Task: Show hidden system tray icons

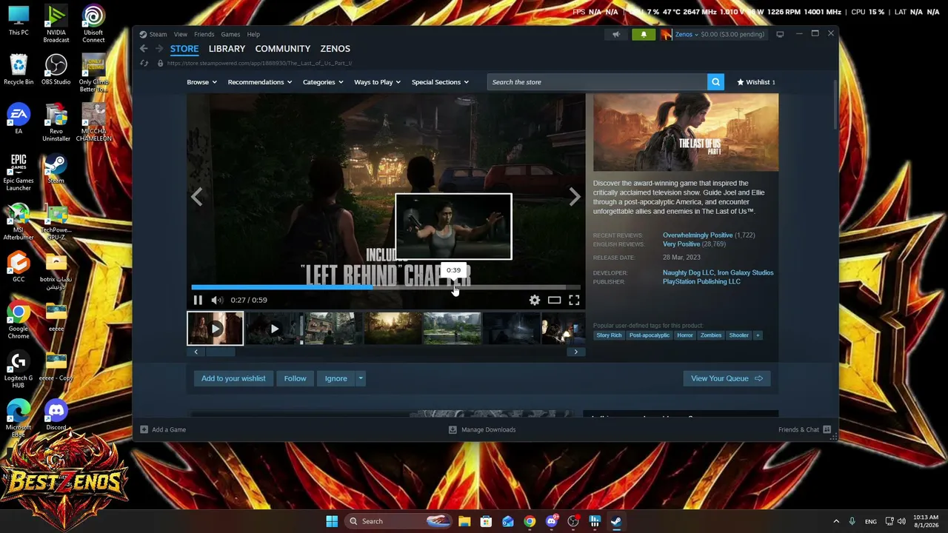Action: [x=836, y=521]
